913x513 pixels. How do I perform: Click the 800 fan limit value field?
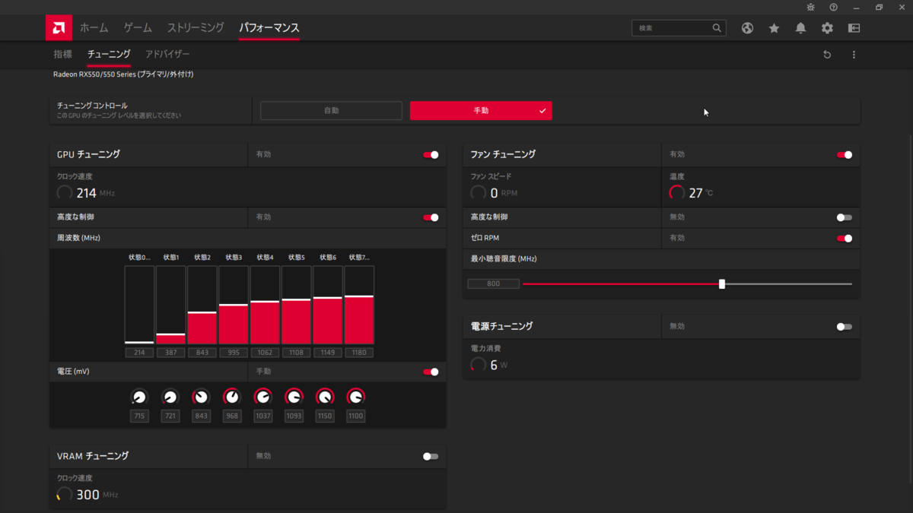[x=493, y=283]
